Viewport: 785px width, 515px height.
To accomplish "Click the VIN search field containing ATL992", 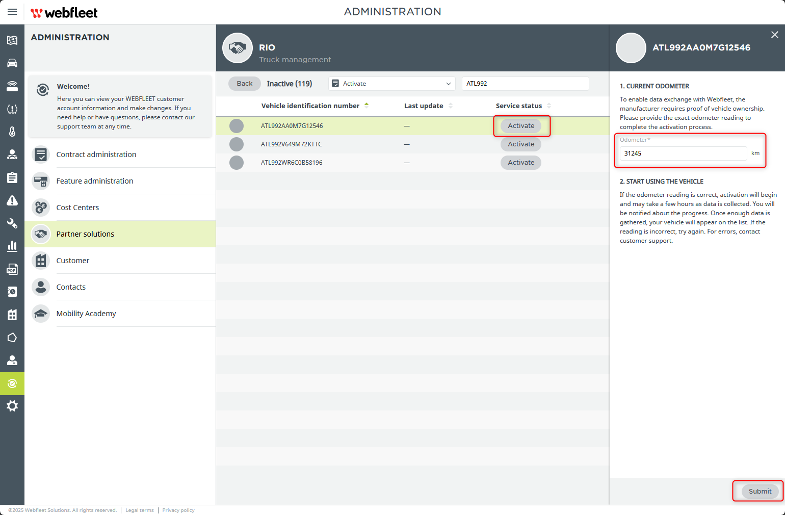I will pos(525,84).
